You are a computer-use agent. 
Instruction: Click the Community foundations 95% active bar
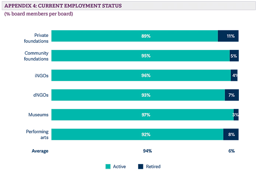tap(140, 56)
